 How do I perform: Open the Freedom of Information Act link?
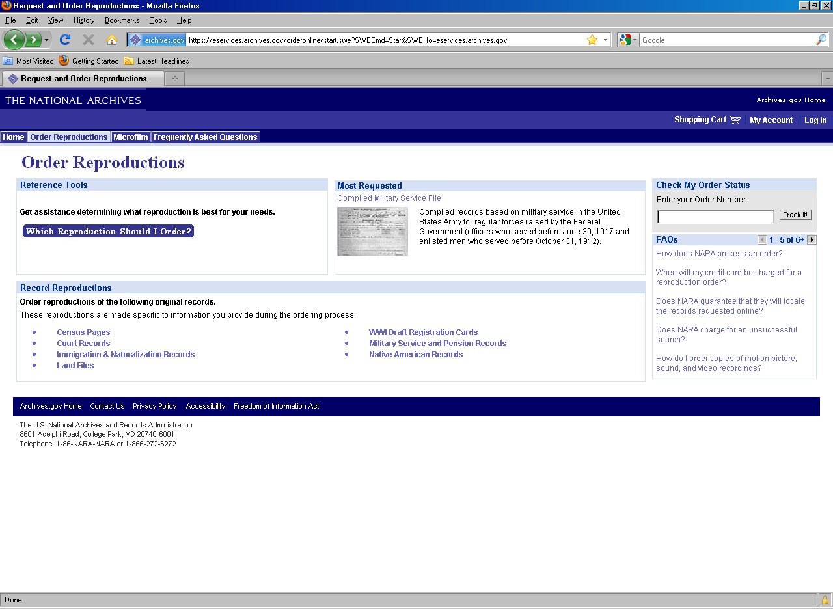(x=276, y=406)
